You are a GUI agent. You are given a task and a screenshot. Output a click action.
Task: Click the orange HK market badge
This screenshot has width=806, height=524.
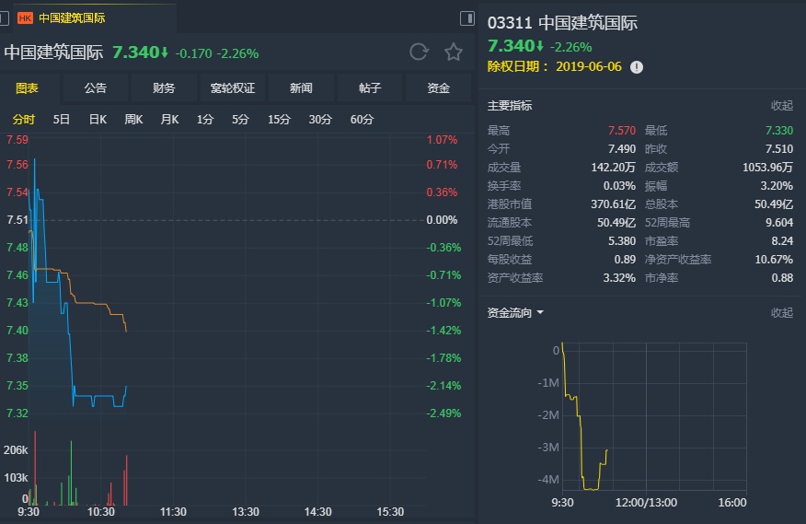point(25,17)
